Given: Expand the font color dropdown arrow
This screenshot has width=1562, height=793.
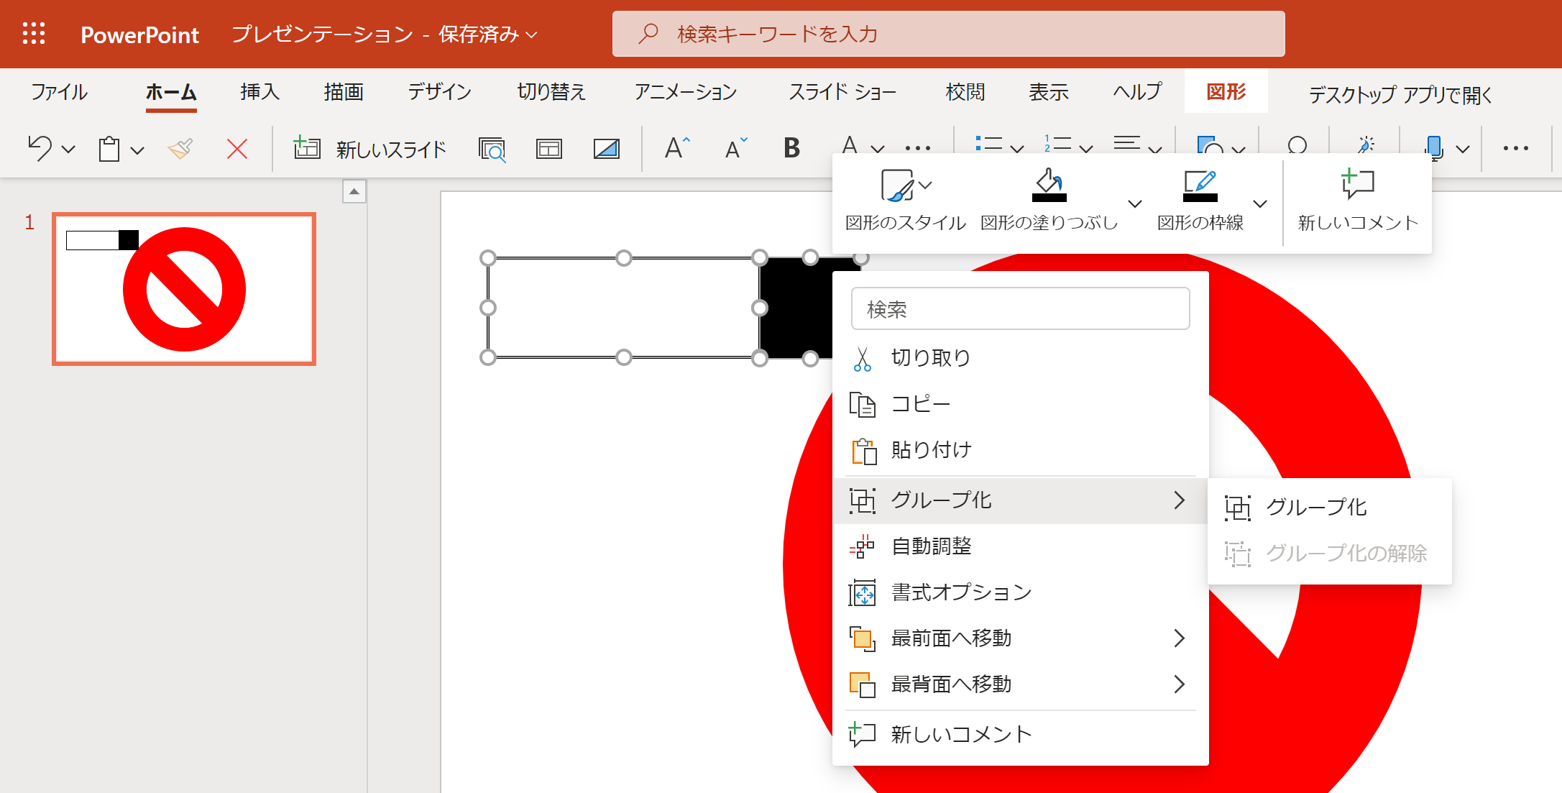Looking at the screenshot, I should click(878, 149).
